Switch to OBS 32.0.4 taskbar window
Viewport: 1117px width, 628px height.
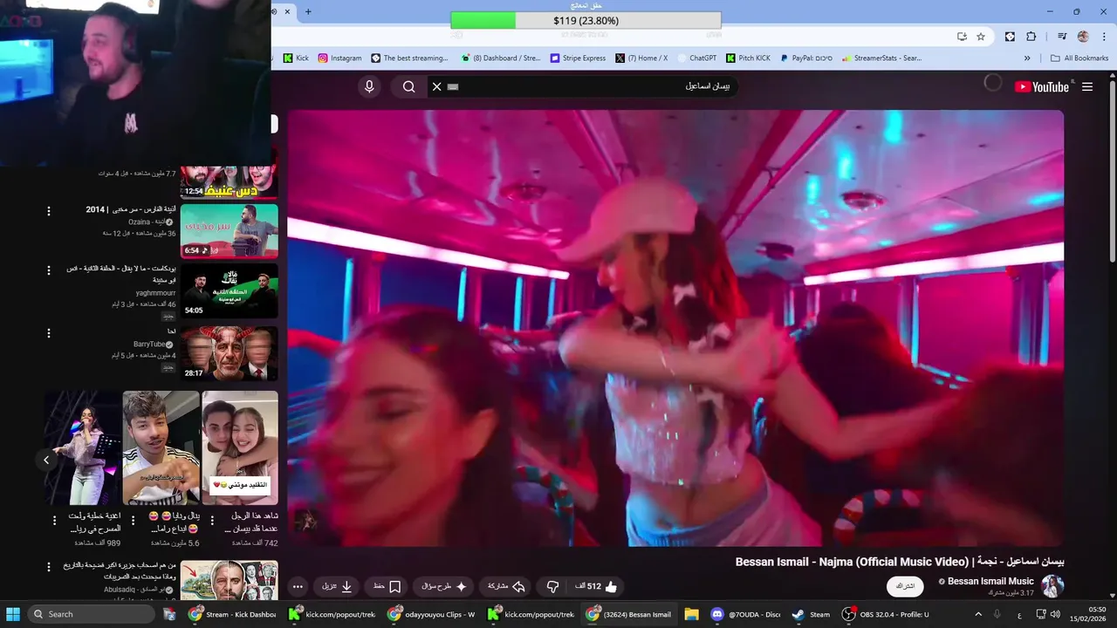tap(886, 614)
